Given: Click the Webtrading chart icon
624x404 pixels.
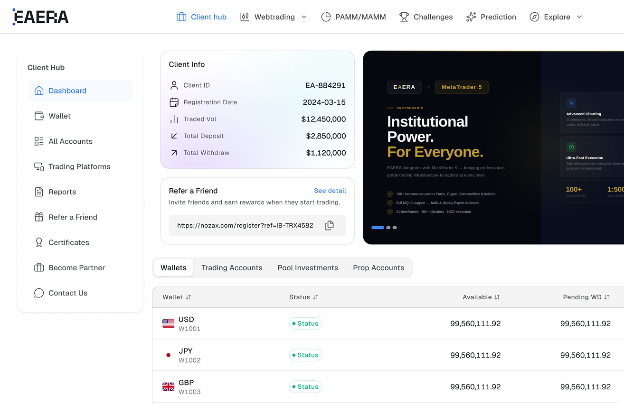Looking at the screenshot, I should (245, 17).
